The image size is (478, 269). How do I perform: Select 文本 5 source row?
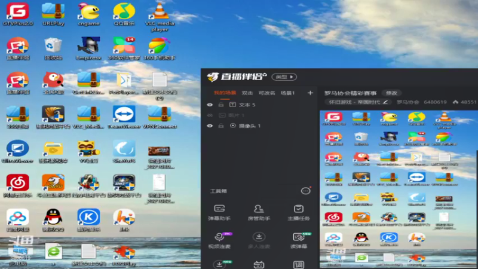(259, 105)
